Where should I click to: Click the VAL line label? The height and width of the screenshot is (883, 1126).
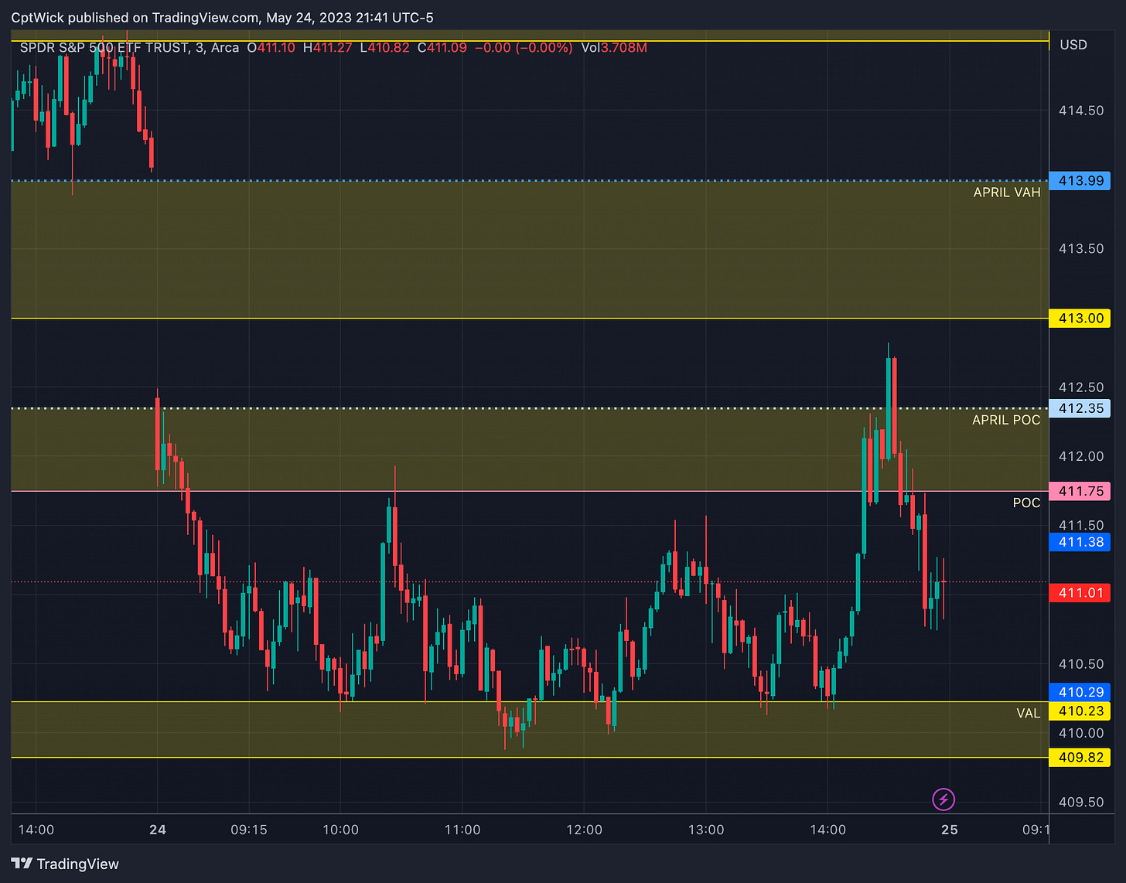1028,713
